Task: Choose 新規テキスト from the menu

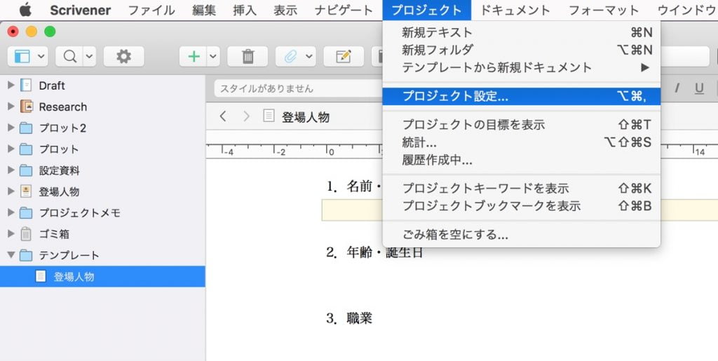Action: (x=522, y=32)
